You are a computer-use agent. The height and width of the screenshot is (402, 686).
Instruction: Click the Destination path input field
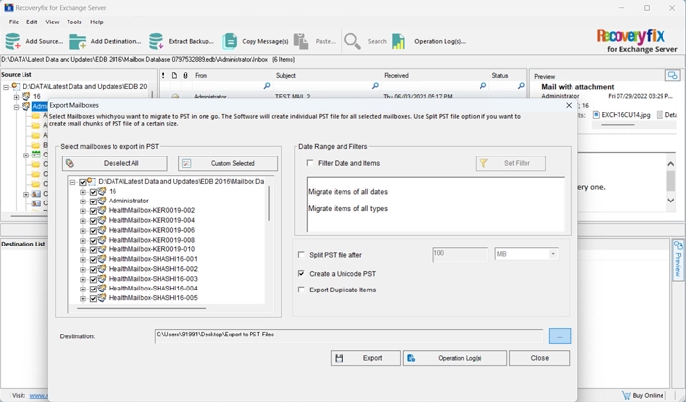point(348,335)
